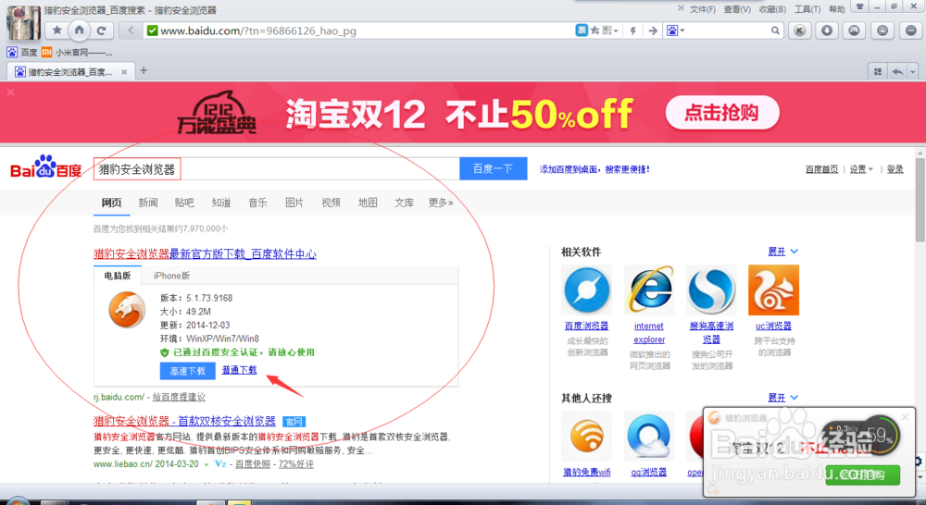This screenshot has height=505, width=926.
Task: Open the 收藏(B) menu
Action: [772, 9]
